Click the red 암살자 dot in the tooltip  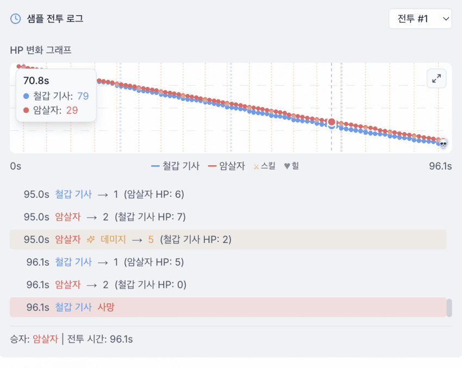[x=26, y=110]
